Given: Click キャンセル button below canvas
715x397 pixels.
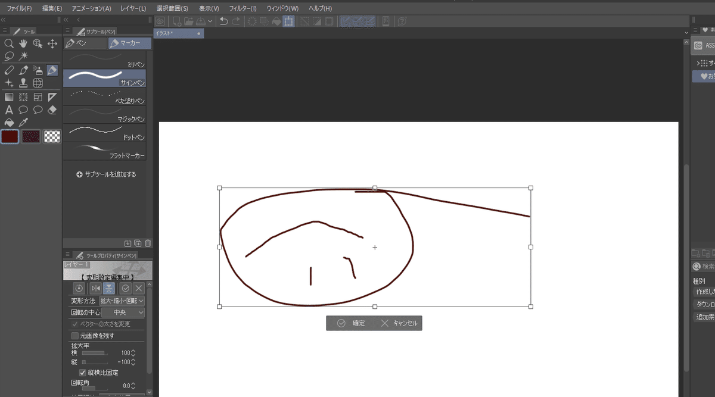Looking at the screenshot, I should [x=399, y=323].
